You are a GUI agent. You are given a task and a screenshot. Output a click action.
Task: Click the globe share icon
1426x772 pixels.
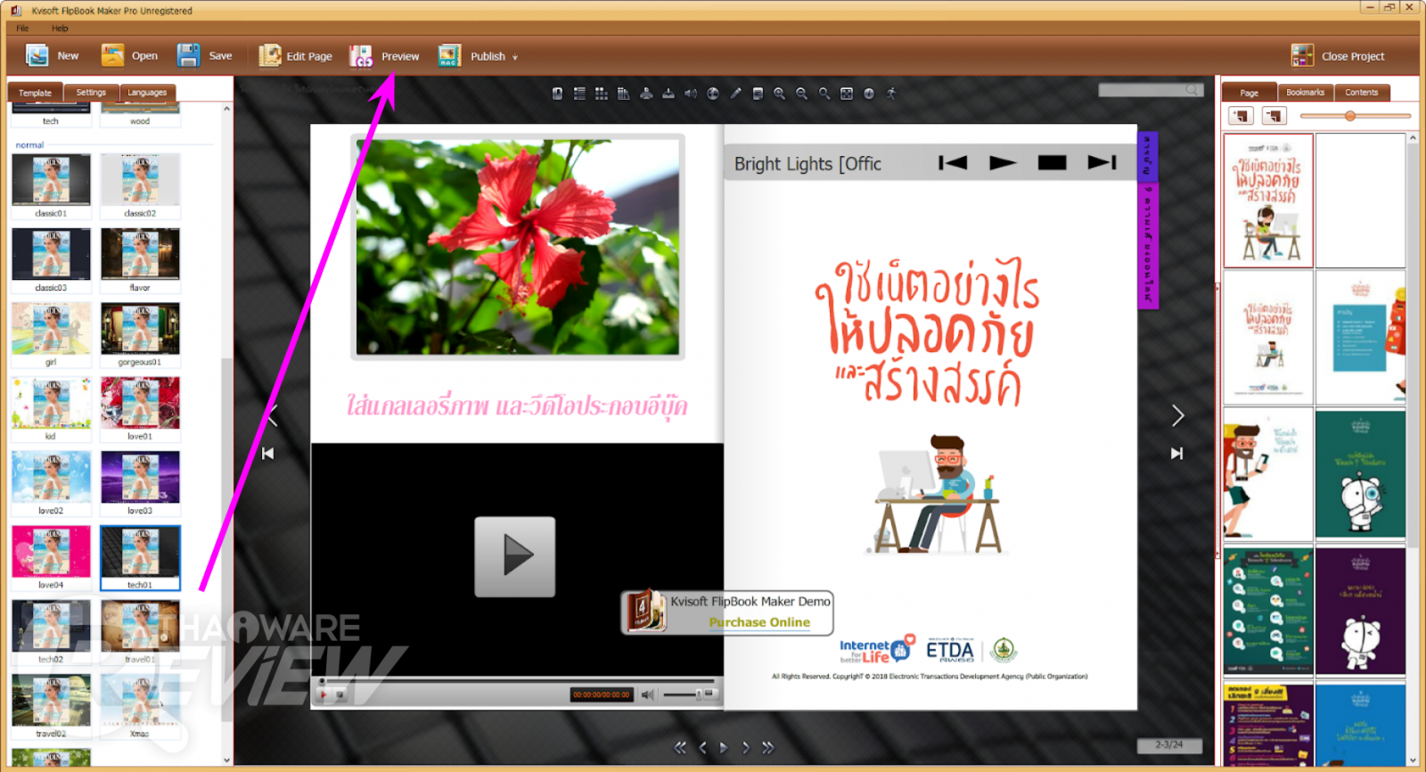(x=713, y=94)
